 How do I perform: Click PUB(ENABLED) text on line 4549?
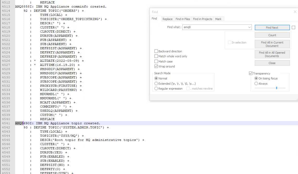(x=52, y=157)
